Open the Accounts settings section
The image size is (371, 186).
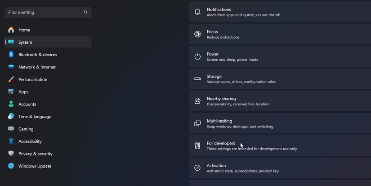pos(27,104)
